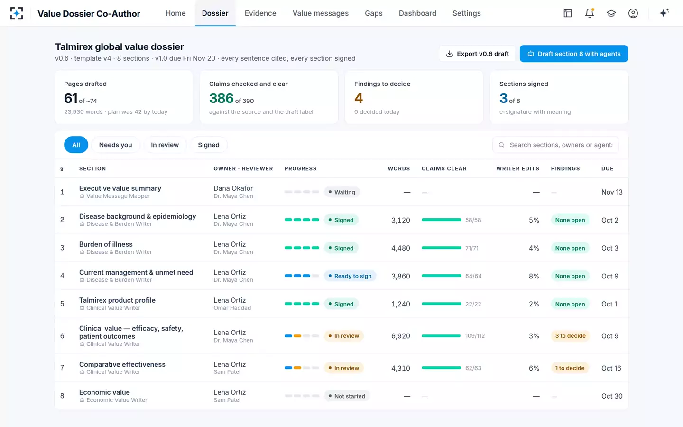Open the Executive value summary section
This screenshot has width=683, height=427.
[120, 188]
